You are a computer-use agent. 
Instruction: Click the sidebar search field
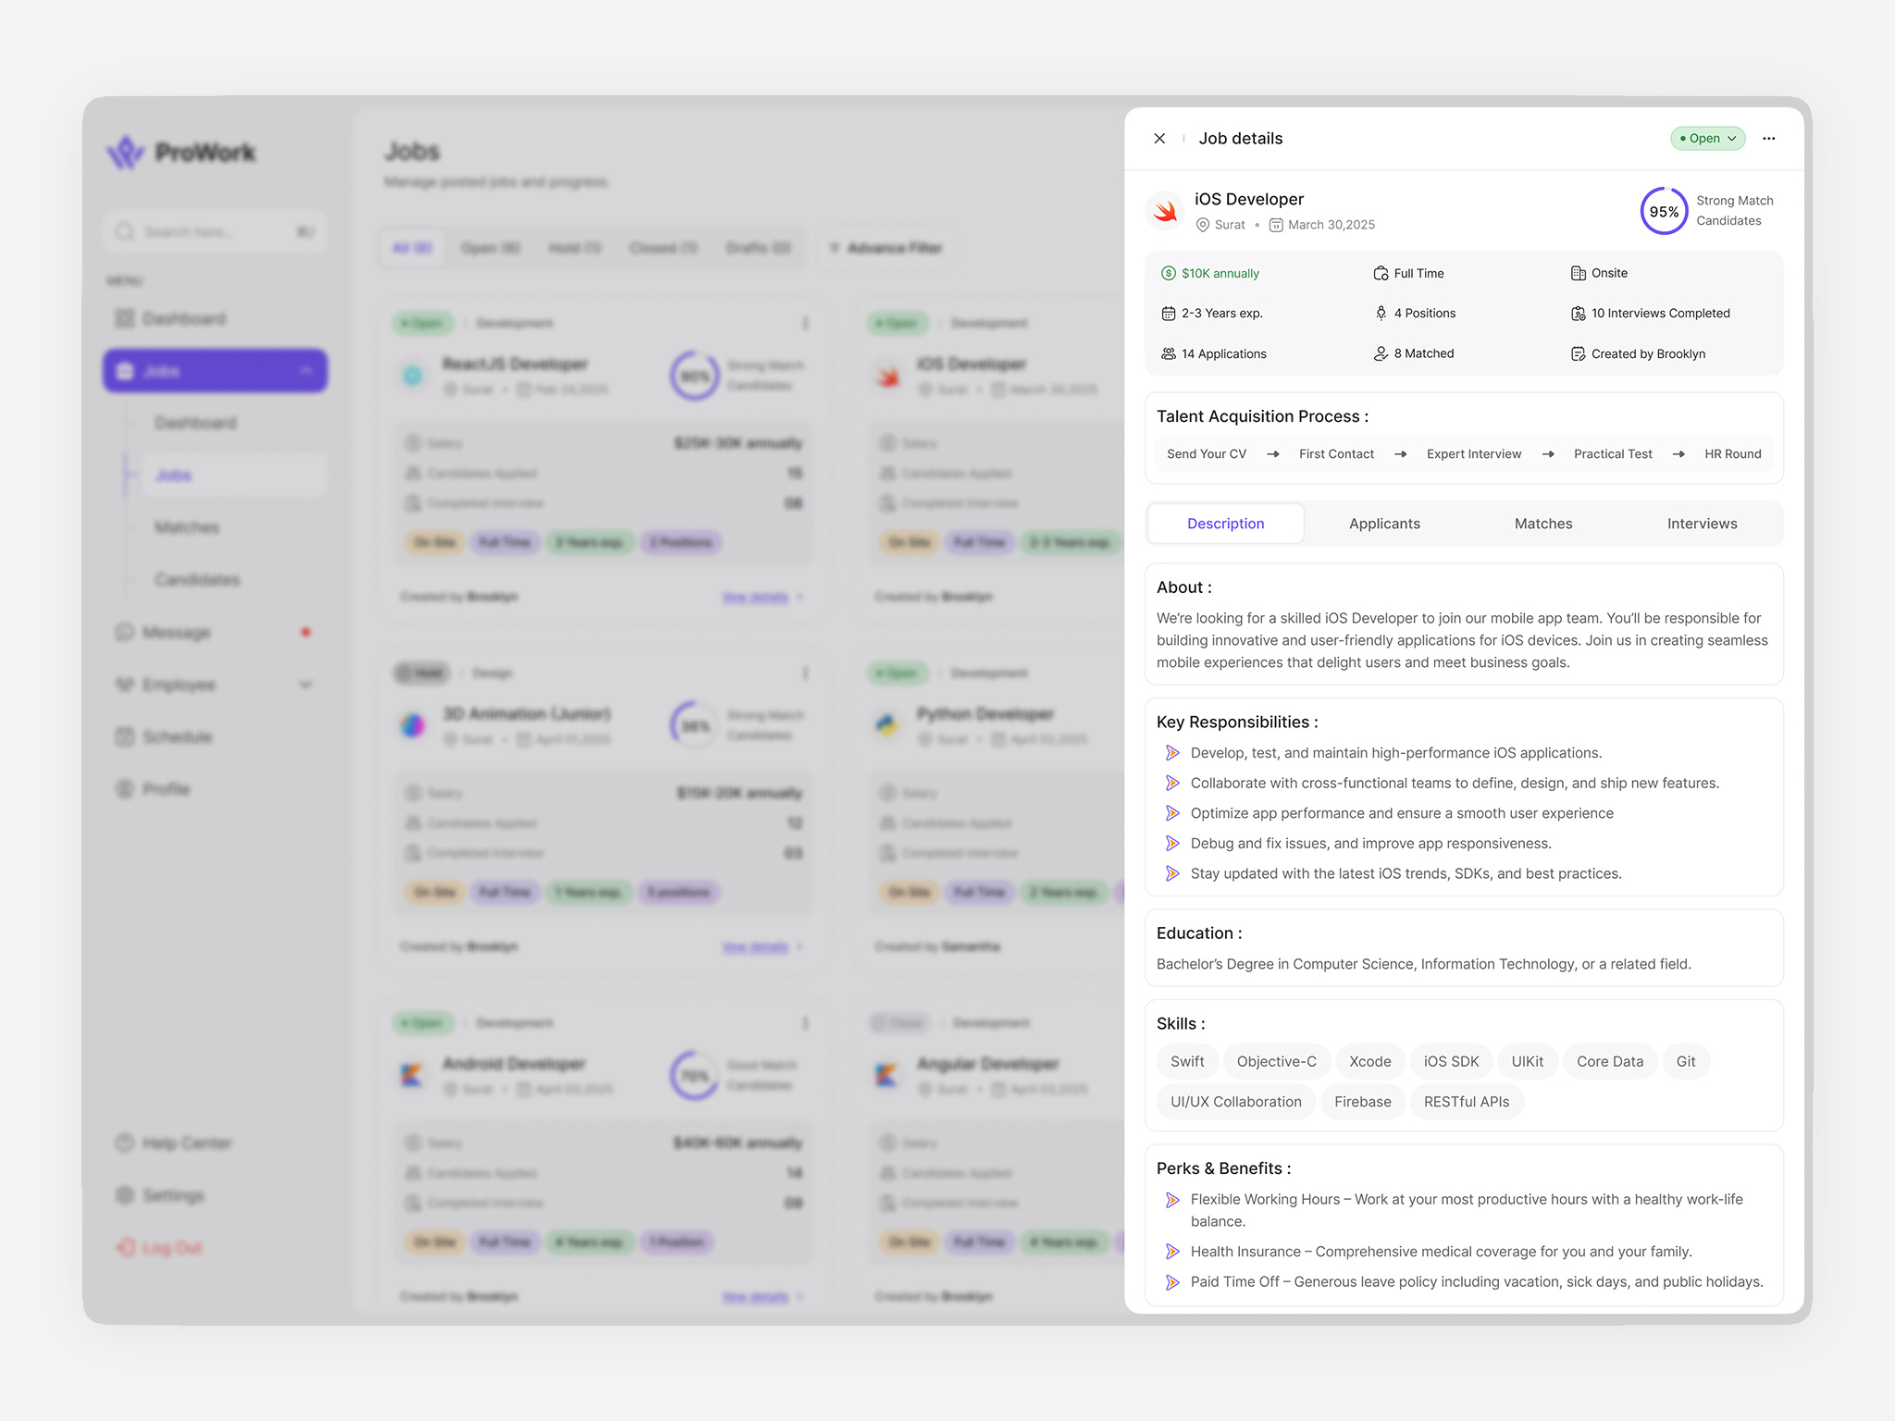216,232
